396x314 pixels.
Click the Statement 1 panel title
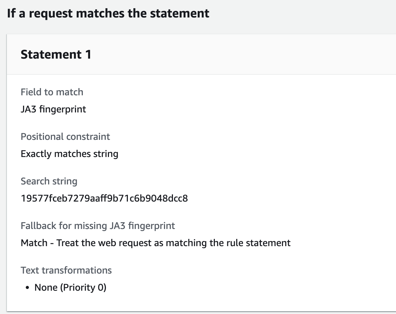click(x=56, y=55)
